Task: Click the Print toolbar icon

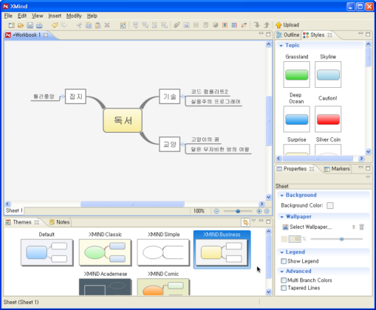Action: 39,25
